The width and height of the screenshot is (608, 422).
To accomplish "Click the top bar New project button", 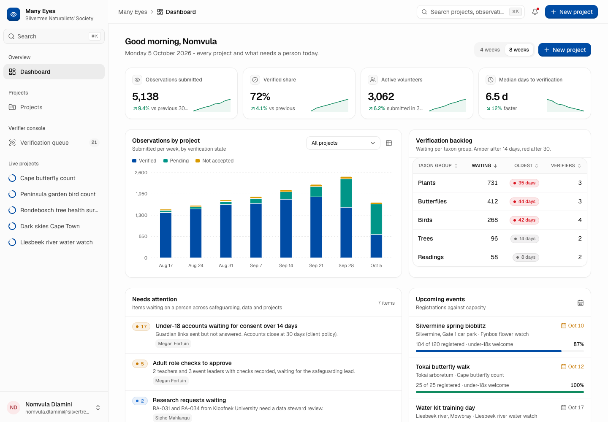I will click(x=571, y=12).
